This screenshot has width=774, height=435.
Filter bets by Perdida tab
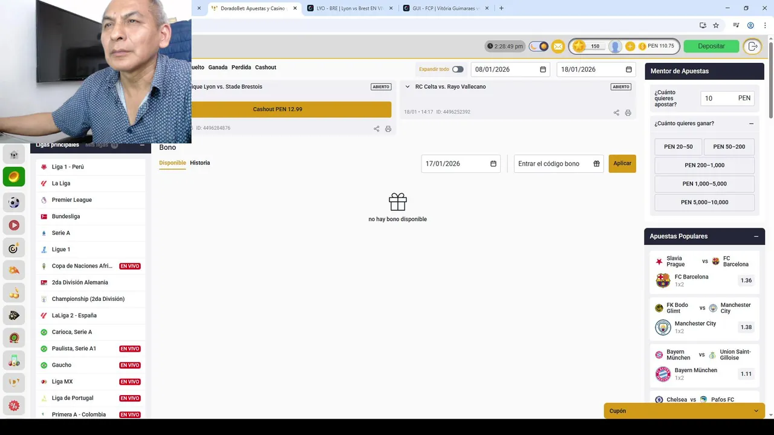coord(241,68)
